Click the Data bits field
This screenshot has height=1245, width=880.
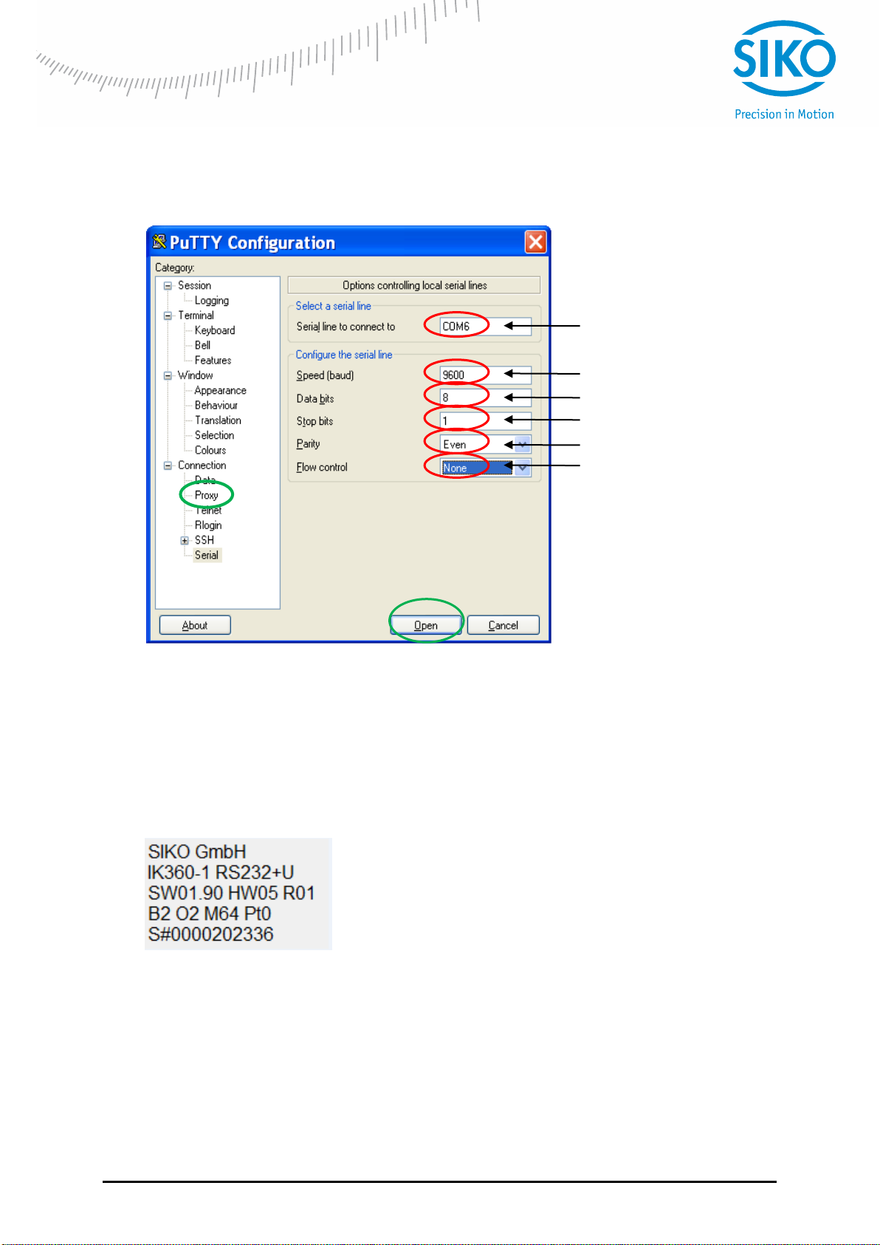[485, 398]
